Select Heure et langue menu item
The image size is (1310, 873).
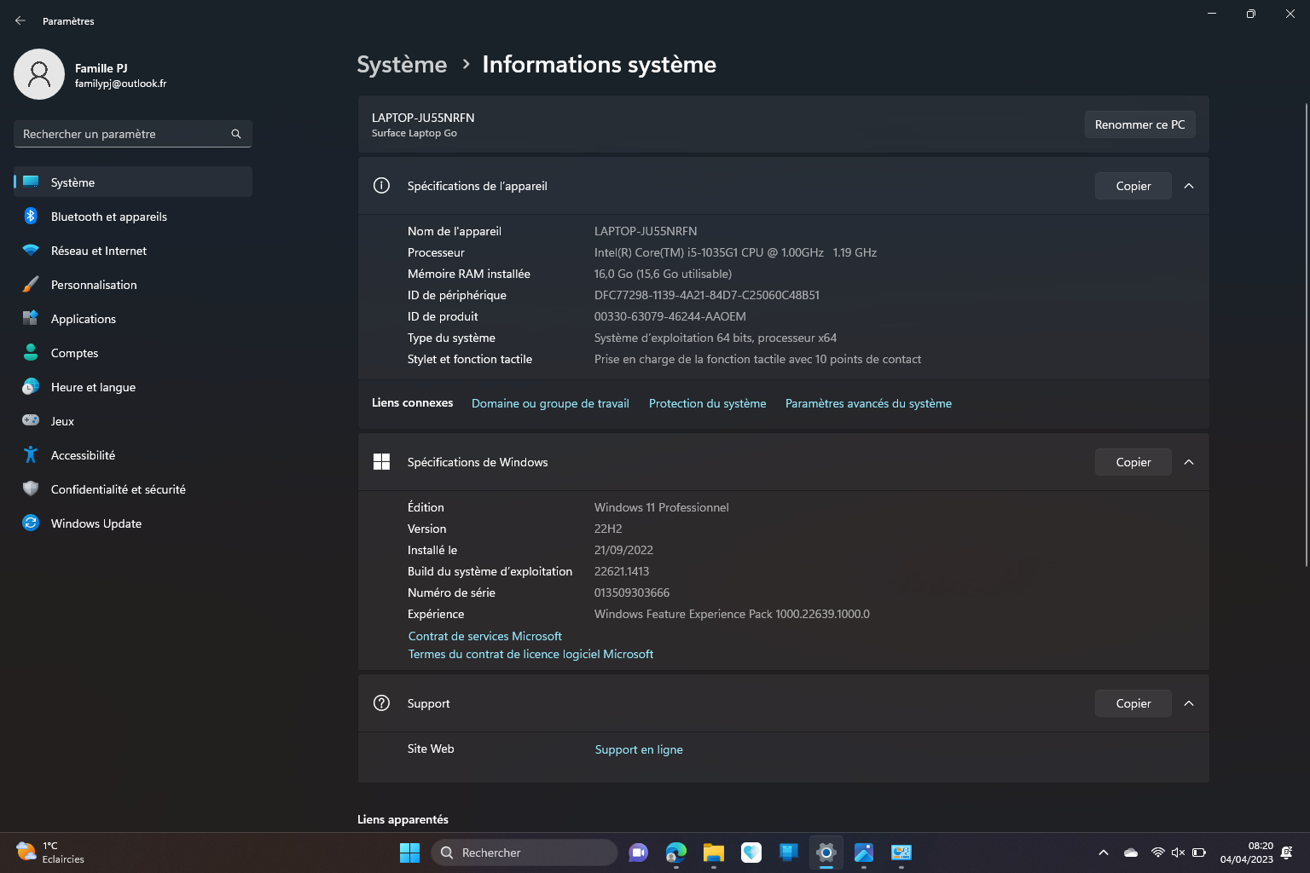[x=93, y=387]
